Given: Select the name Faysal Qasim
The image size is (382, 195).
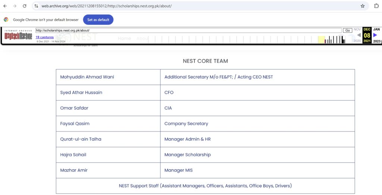Looking at the screenshot, I should tap(75, 124).
